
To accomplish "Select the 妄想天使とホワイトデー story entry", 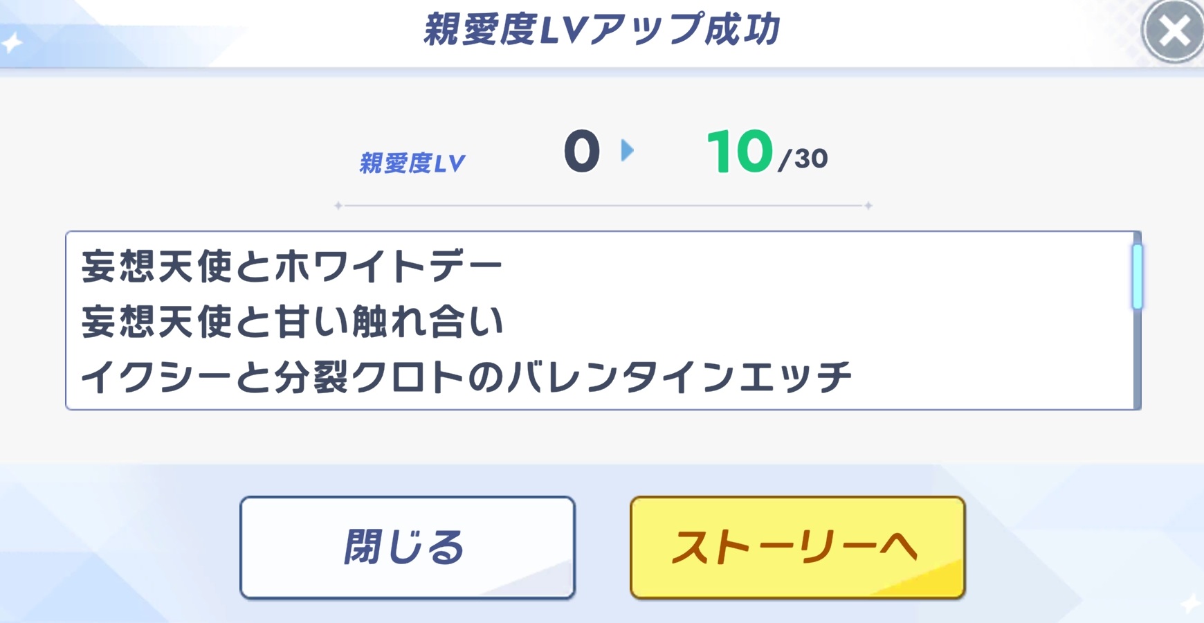I will click(x=291, y=267).
